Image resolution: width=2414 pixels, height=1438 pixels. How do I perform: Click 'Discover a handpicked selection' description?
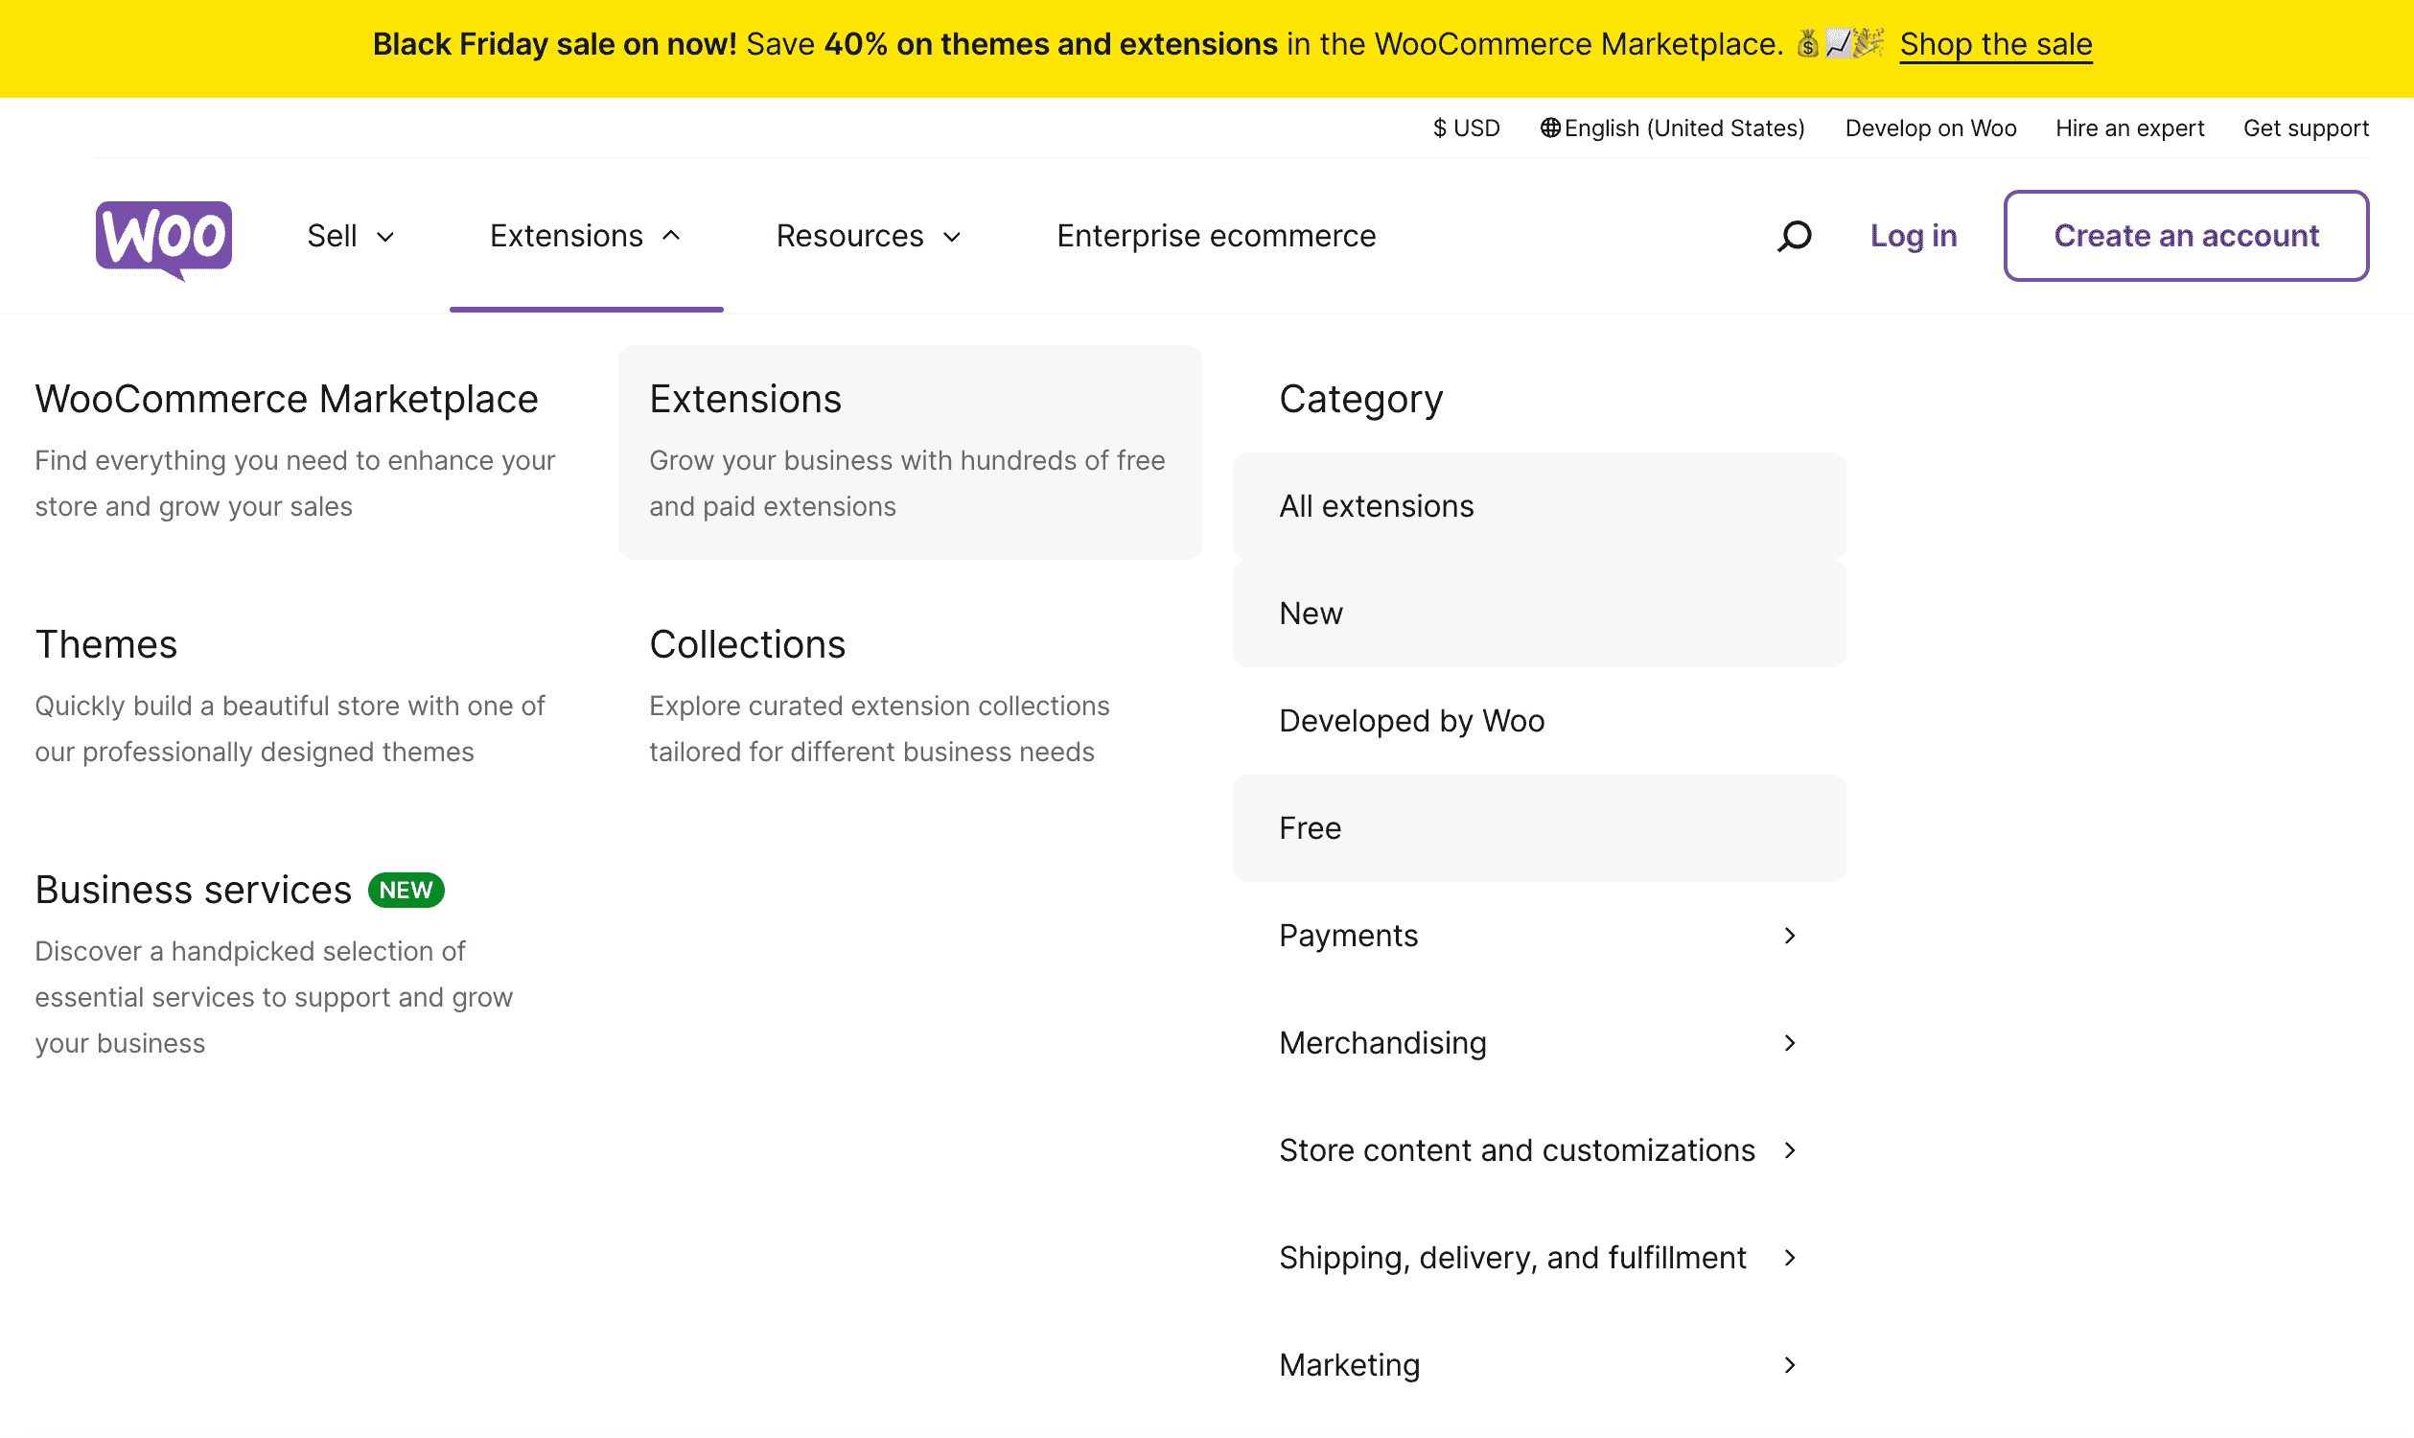tap(273, 997)
